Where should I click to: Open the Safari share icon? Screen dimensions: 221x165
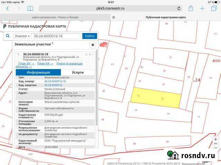point(191,8)
